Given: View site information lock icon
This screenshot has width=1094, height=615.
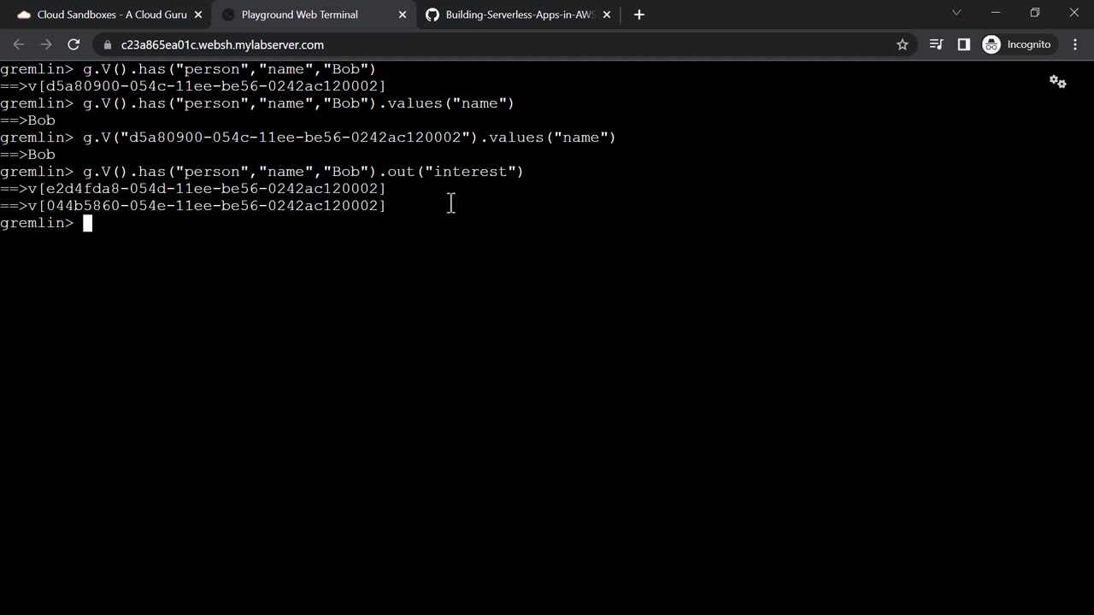Looking at the screenshot, I should pos(107,44).
